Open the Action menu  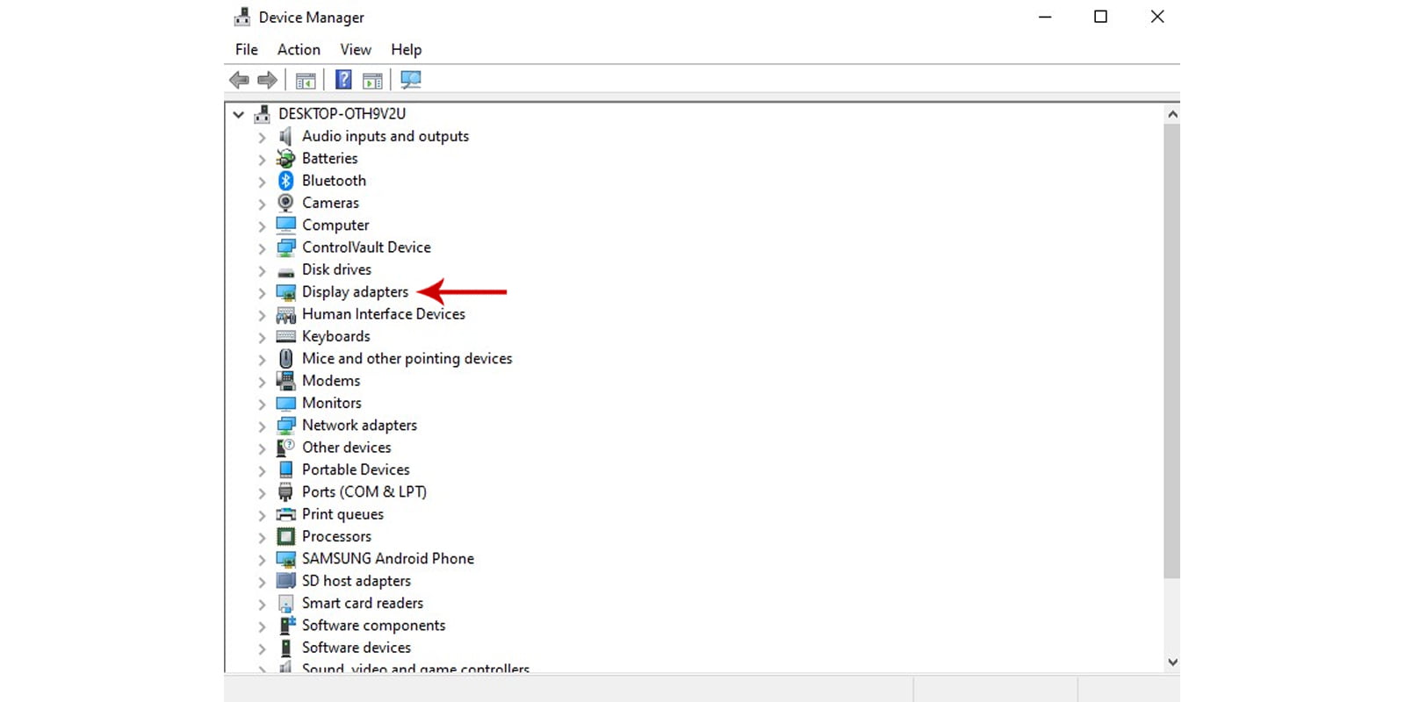[299, 50]
